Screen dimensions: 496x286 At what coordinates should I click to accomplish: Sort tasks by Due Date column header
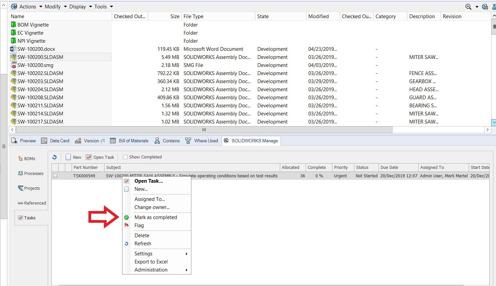[x=398, y=167]
